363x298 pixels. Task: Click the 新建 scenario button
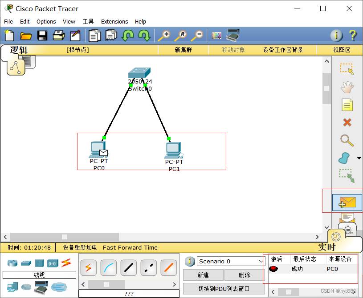[203, 275]
